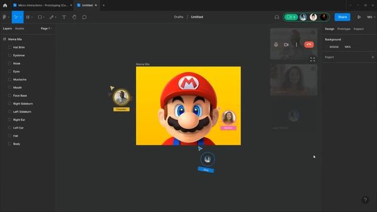Switch to the Prototype tab

(x=344, y=29)
